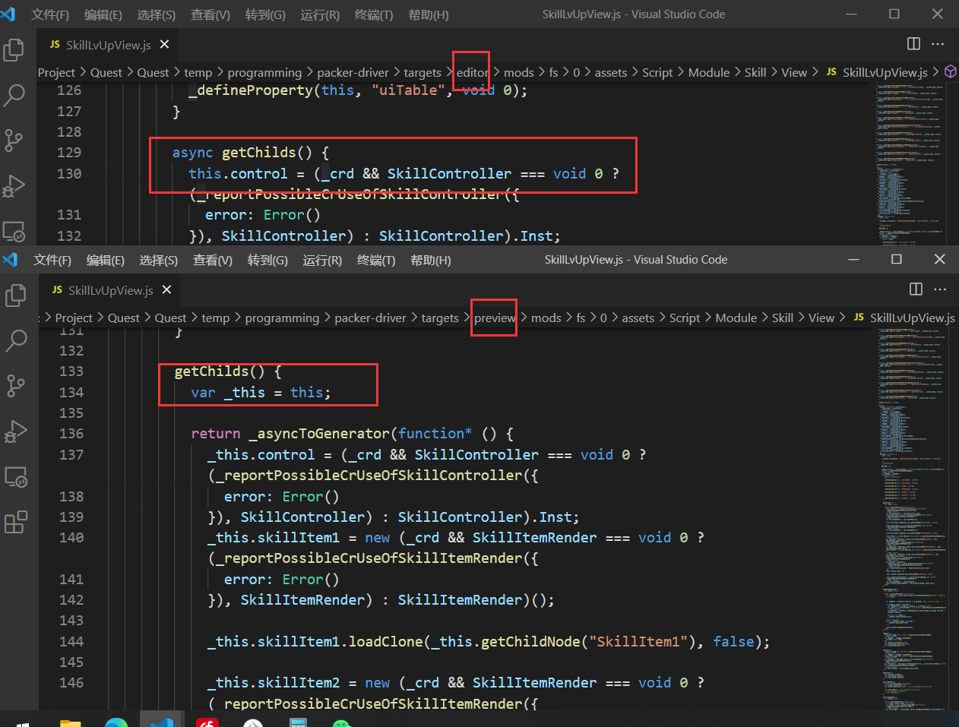Click '_this.skillItem2' on line 146
The image size is (959, 727).
(x=274, y=682)
